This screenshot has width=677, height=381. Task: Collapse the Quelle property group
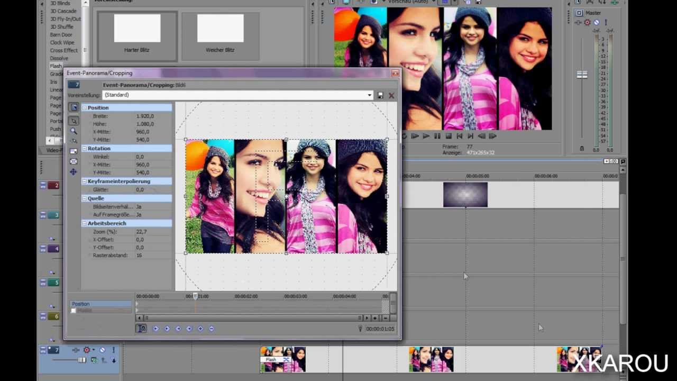pos(85,198)
